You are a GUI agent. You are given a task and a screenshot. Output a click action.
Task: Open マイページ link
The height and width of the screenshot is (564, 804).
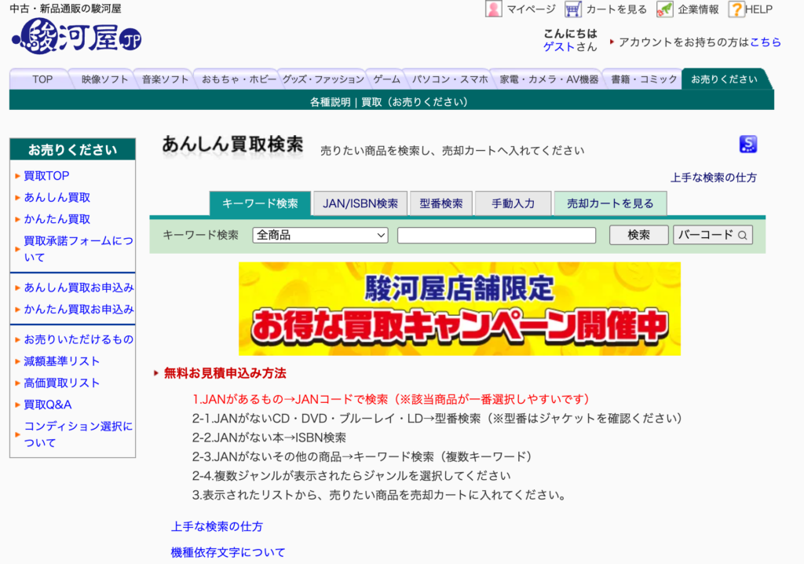tap(531, 9)
